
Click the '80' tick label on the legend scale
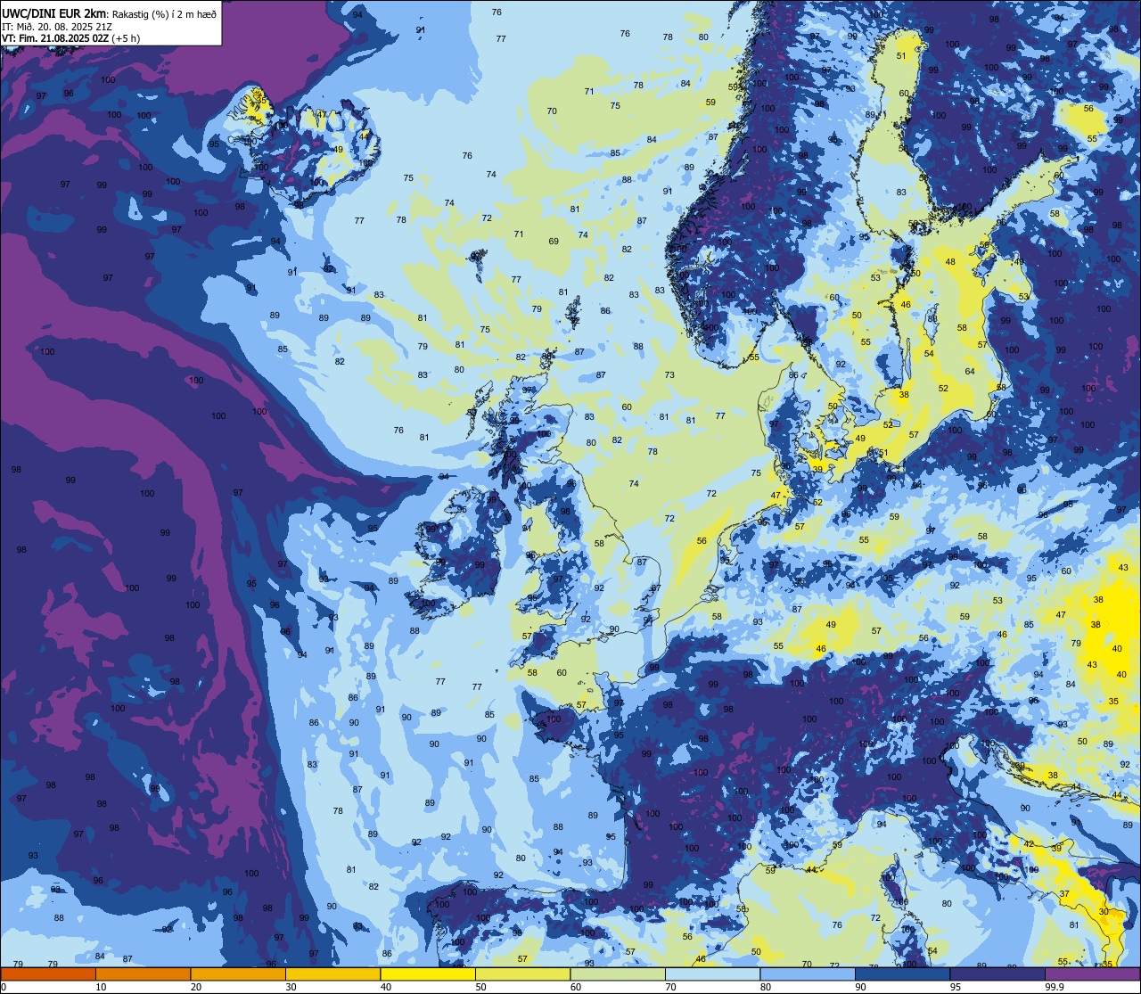point(765,987)
